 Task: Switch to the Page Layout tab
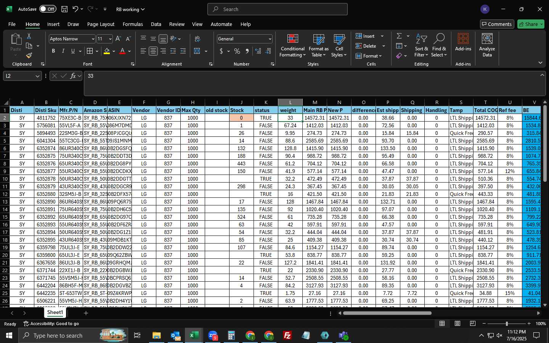[x=101, y=24]
